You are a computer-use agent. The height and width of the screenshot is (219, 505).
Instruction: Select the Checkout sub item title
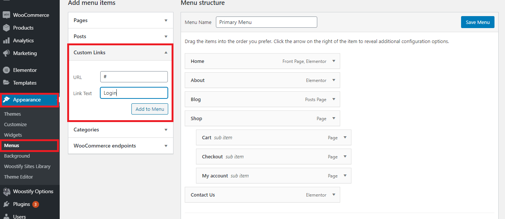[x=213, y=156]
